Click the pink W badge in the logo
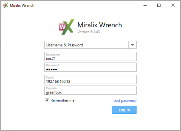This screenshot has width=181, height=131. click(x=62, y=27)
